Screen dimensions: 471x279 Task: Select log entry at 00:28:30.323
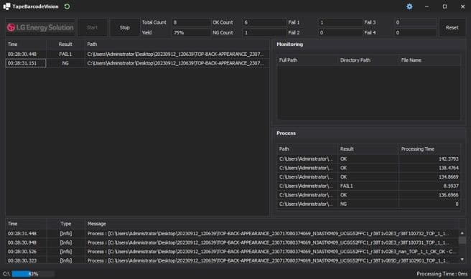(x=232, y=260)
